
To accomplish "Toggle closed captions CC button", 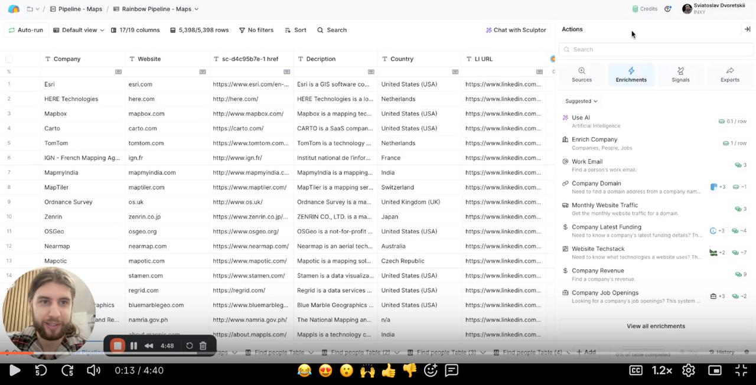I will point(636,370).
